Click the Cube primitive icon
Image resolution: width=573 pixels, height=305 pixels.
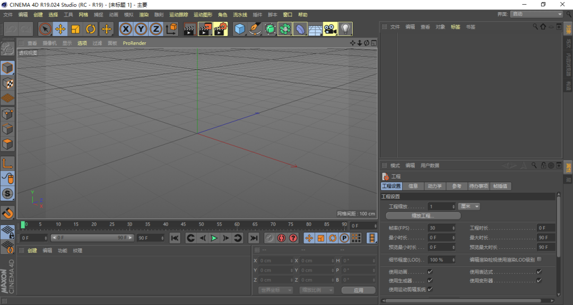point(240,29)
